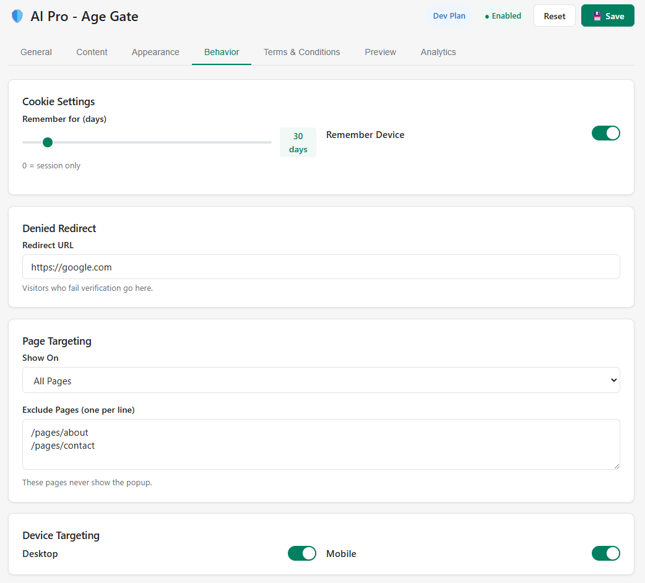645x583 pixels.
Task: Open the Show On pages dropdown
Action: [321, 379]
